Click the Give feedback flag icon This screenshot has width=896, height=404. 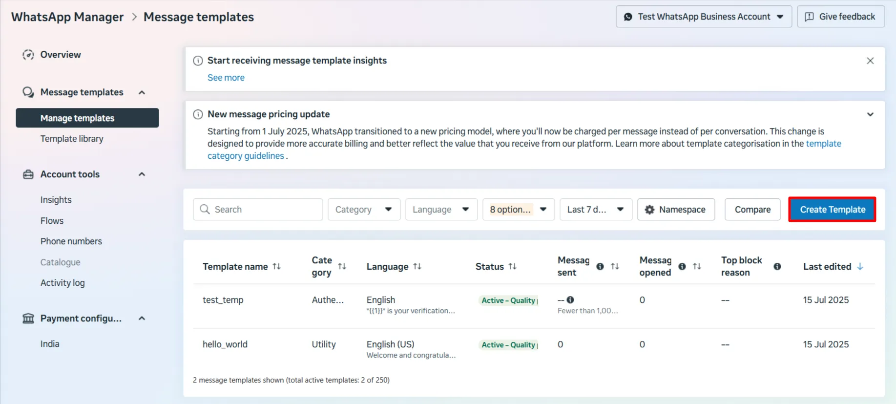(x=809, y=17)
